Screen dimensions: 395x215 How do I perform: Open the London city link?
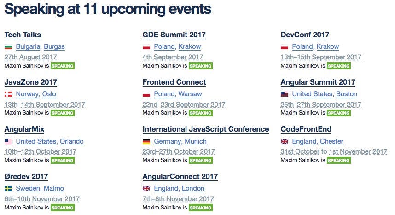click(x=193, y=189)
